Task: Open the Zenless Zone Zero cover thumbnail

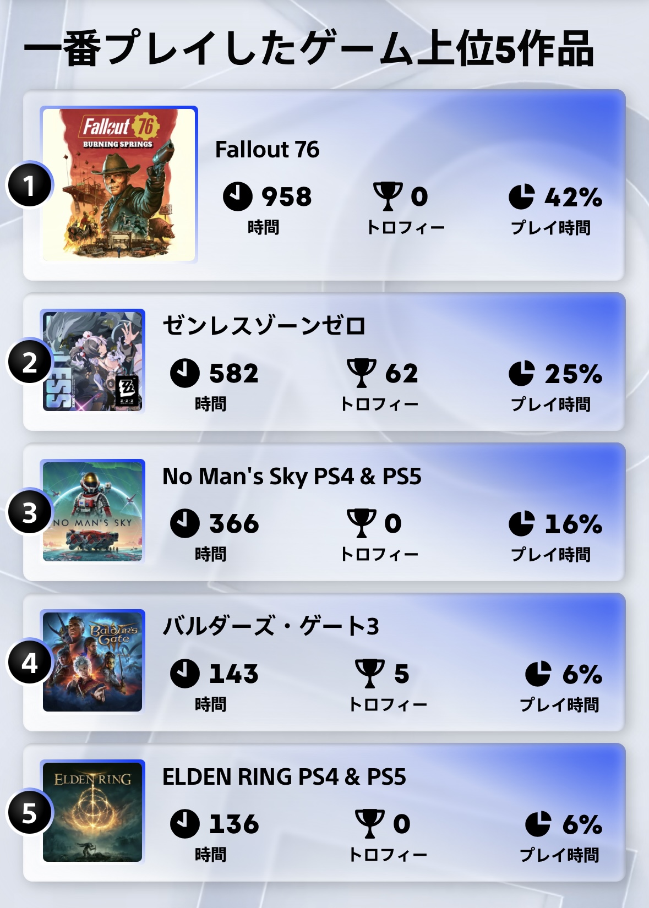Action: [92, 361]
